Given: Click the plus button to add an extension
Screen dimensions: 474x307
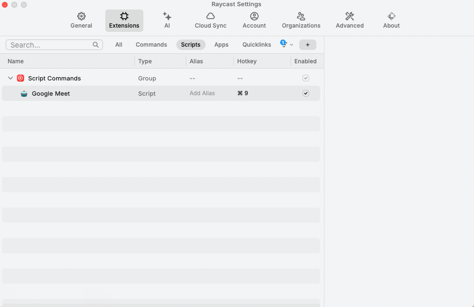Looking at the screenshot, I should (x=307, y=45).
